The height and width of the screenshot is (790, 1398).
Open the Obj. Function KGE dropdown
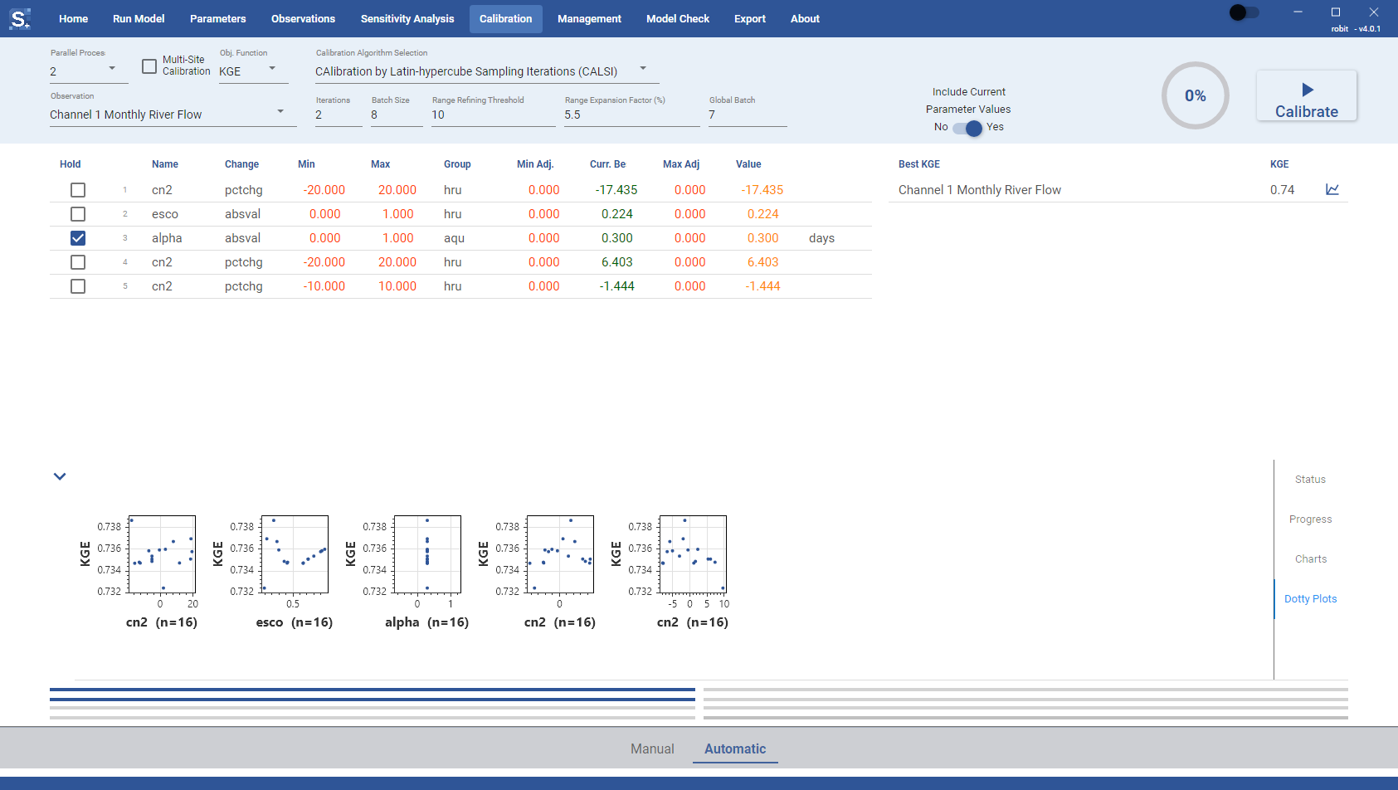click(x=253, y=71)
